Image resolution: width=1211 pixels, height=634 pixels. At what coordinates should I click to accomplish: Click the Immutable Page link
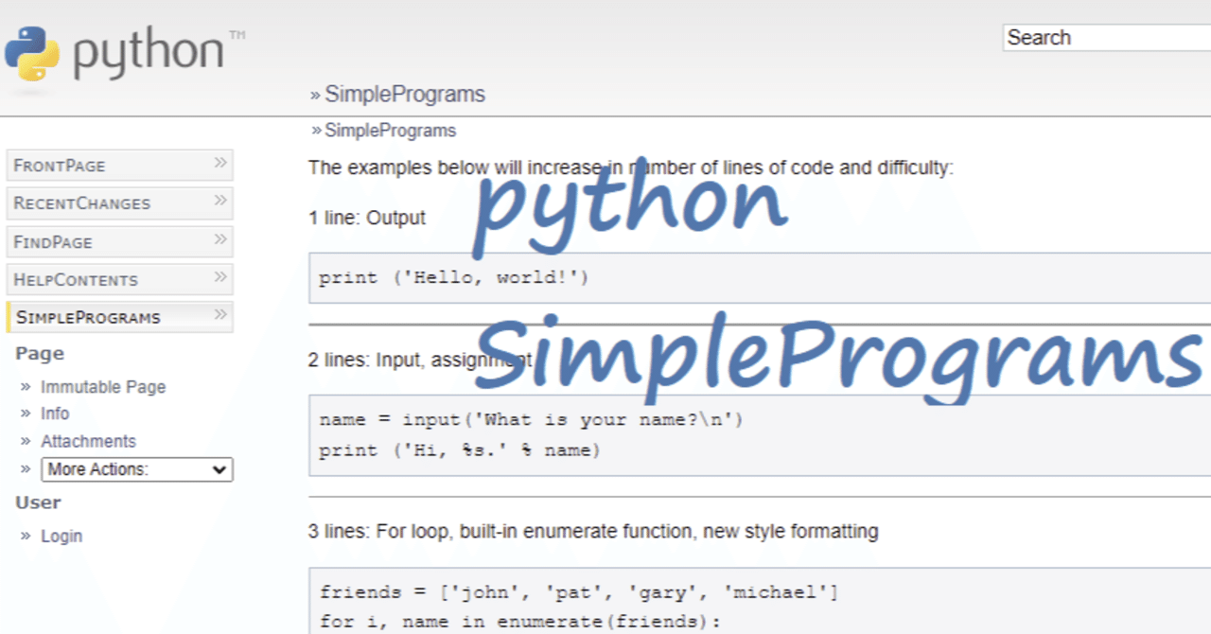[x=103, y=386]
